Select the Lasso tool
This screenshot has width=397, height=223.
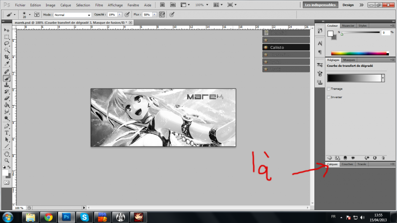pyautogui.click(x=7, y=43)
